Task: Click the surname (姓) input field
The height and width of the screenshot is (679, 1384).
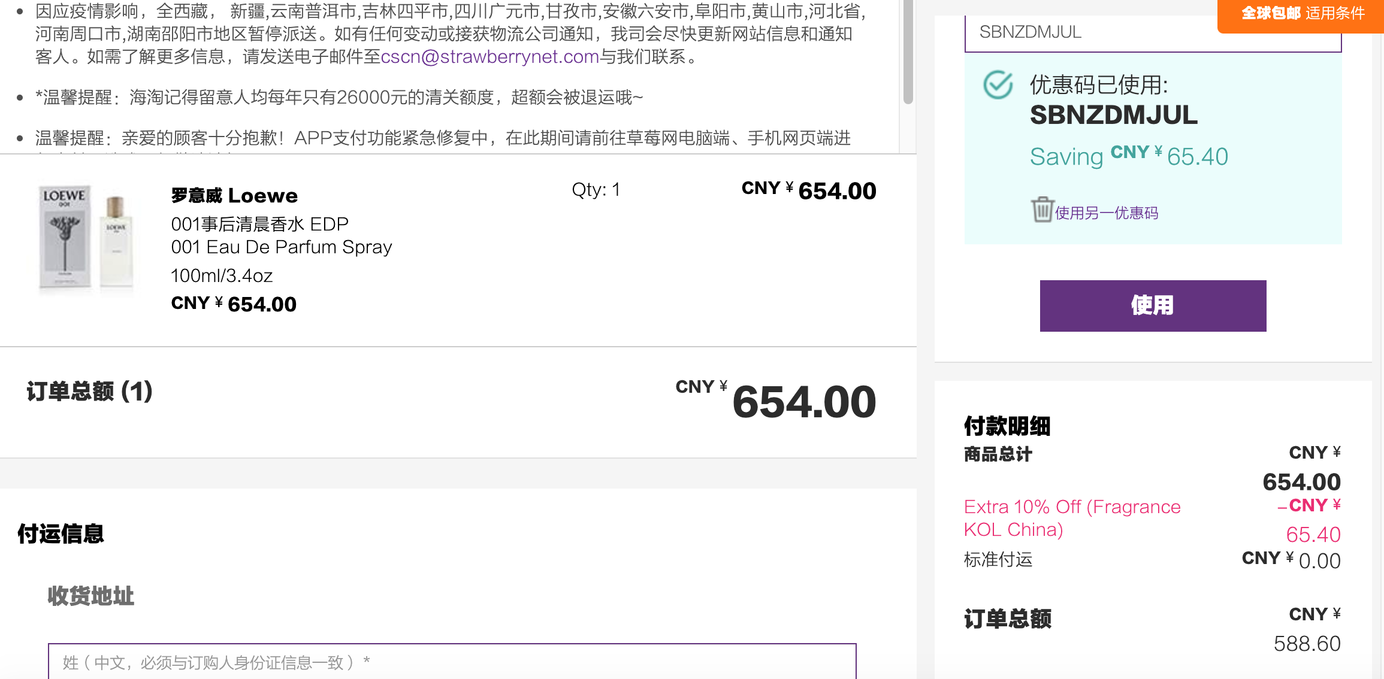Action: [452, 662]
